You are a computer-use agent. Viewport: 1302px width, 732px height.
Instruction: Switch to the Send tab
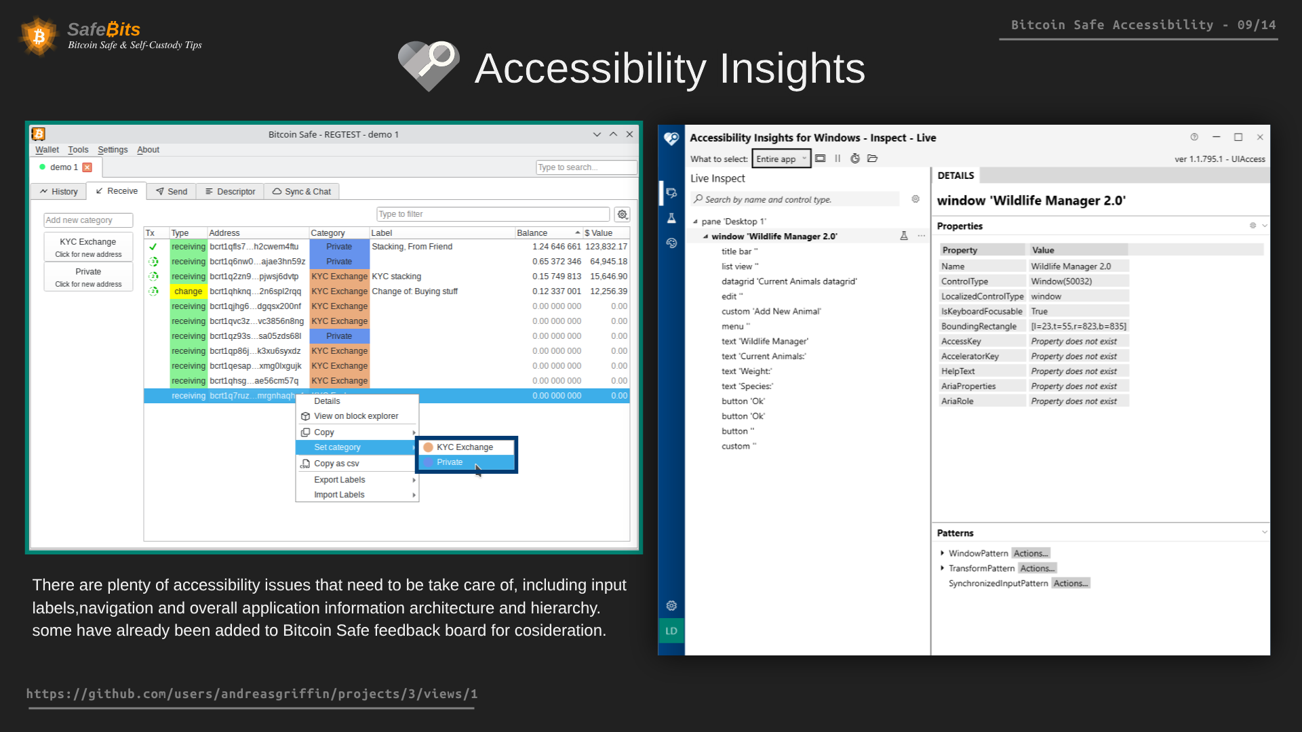coord(172,192)
